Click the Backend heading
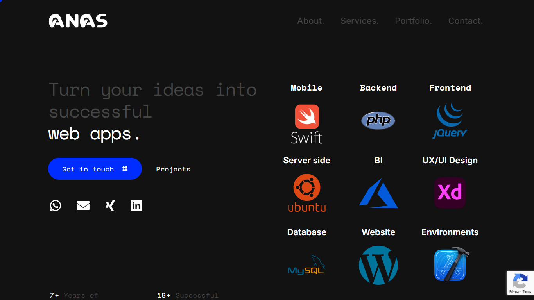 (x=378, y=88)
